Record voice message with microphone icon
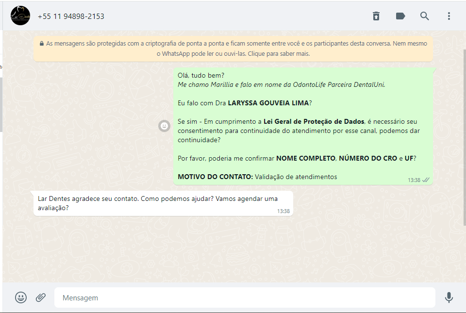Screen dimensions: 466x313 449,297
